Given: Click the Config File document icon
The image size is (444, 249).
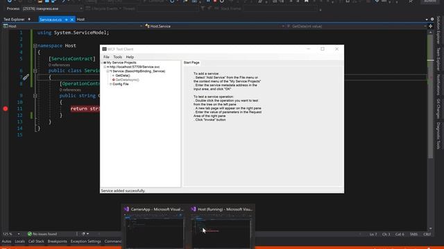Looking at the screenshot, I should [x=111, y=84].
